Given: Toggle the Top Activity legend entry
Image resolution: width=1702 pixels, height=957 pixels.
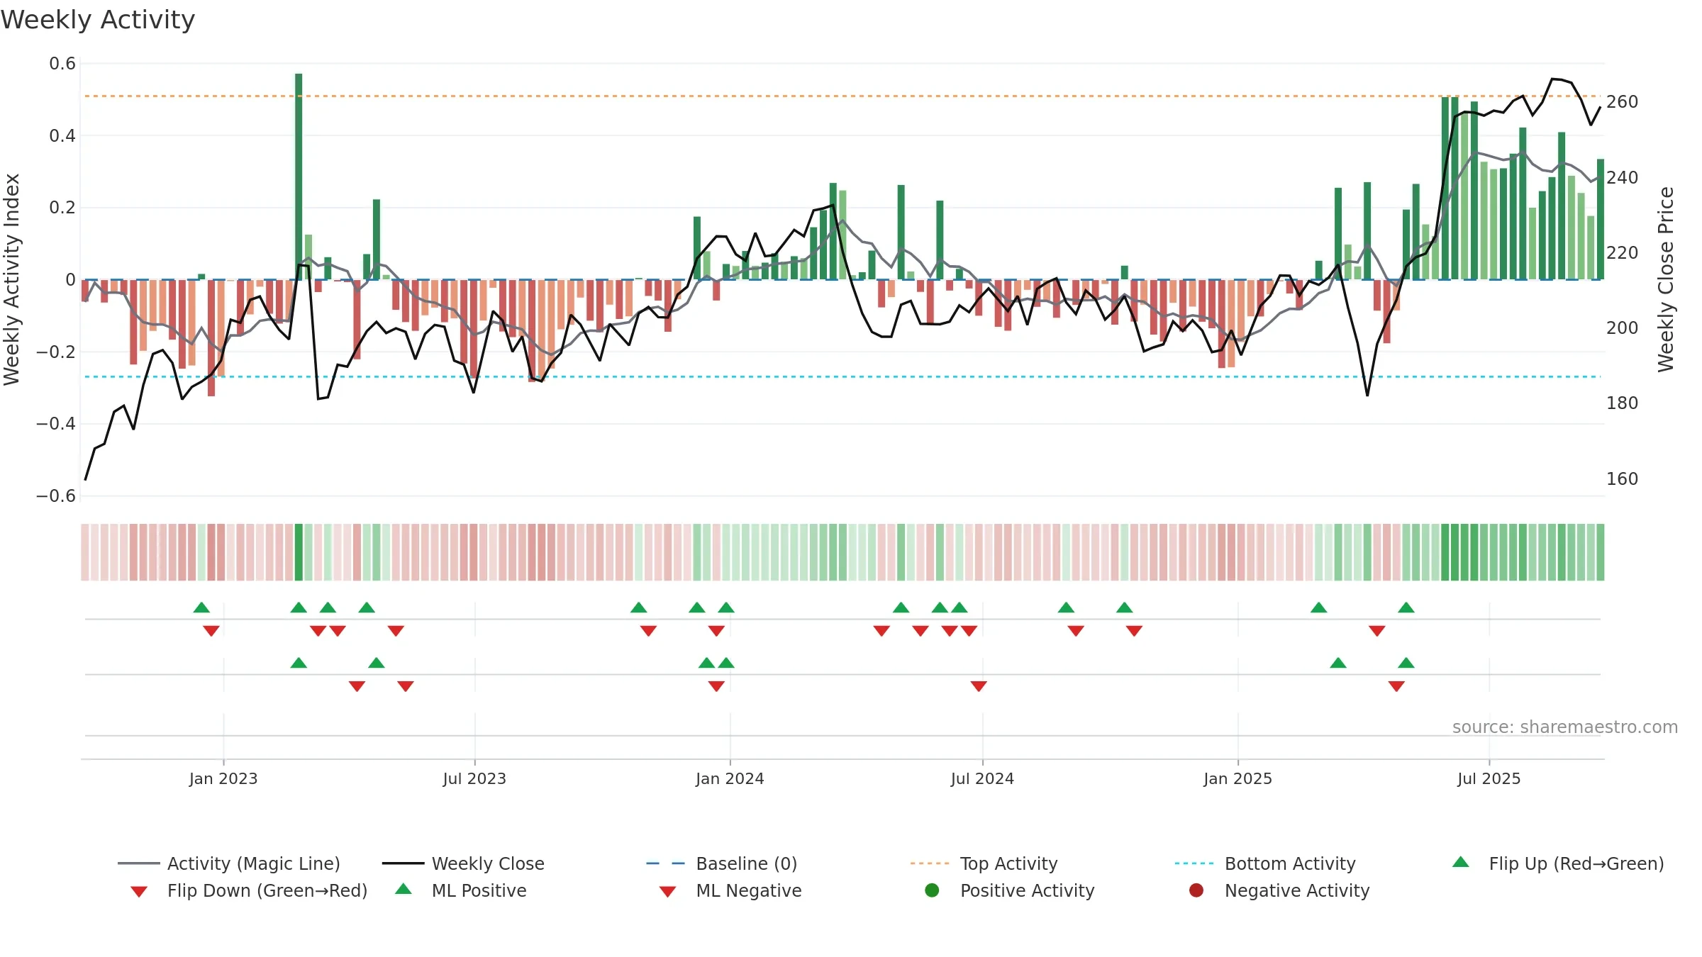Looking at the screenshot, I should [984, 863].
